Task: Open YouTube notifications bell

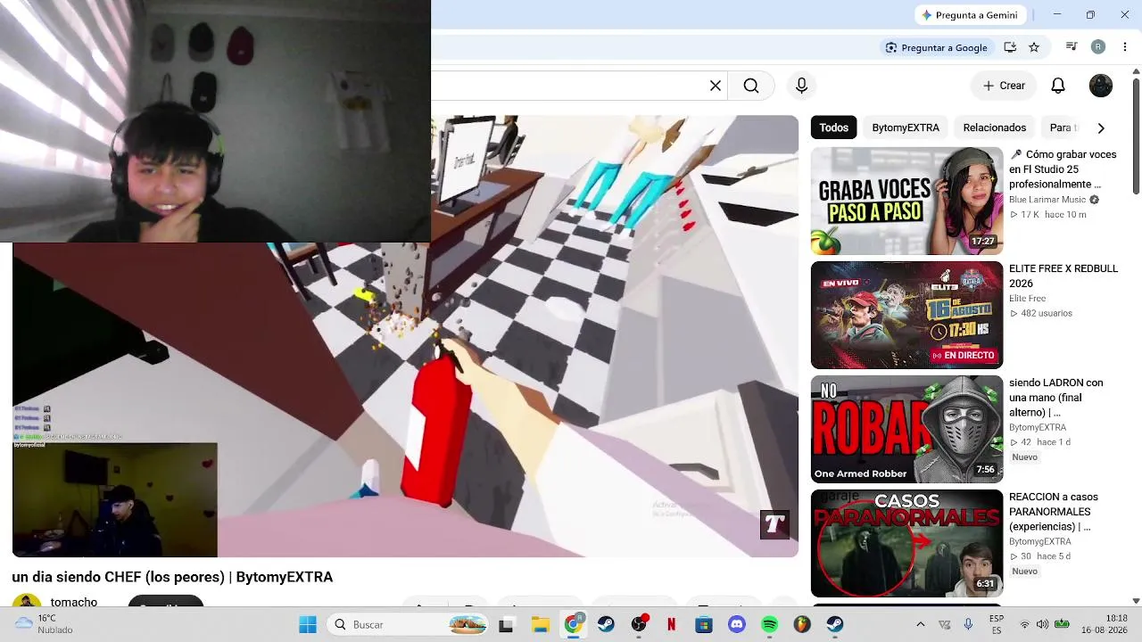Action: pyautogui.click(x=1058, y=86)
